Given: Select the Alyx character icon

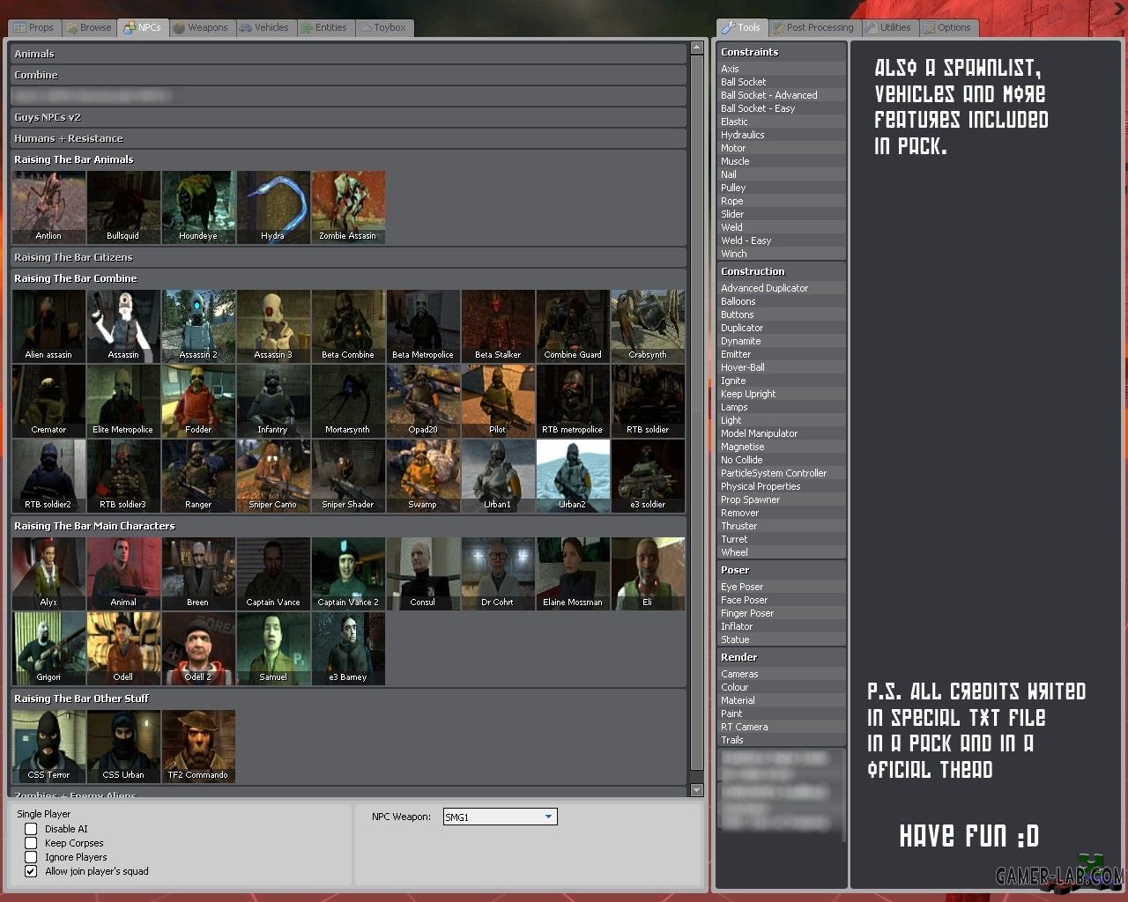Looking at the screenshot, I should tap(49, 574).
